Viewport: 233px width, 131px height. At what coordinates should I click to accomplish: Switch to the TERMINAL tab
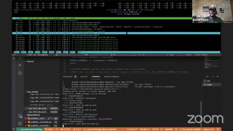96,76
